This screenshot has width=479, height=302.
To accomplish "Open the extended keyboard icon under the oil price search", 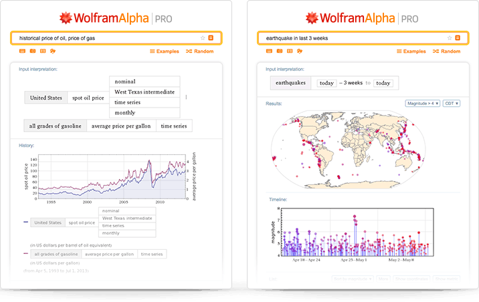I will [22, 51].
